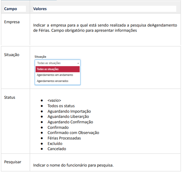Click the Todos os status bullet item
This screenshot has width=185, height=172.
tap(61, 106)
